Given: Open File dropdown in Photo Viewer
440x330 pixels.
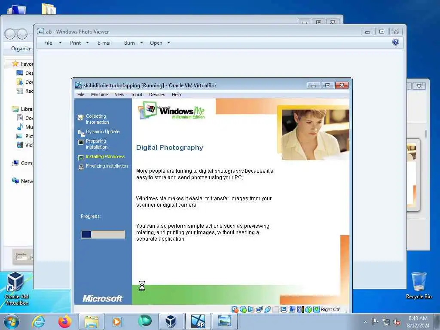Looking at the screenshot, I should (x=53, y=43).
